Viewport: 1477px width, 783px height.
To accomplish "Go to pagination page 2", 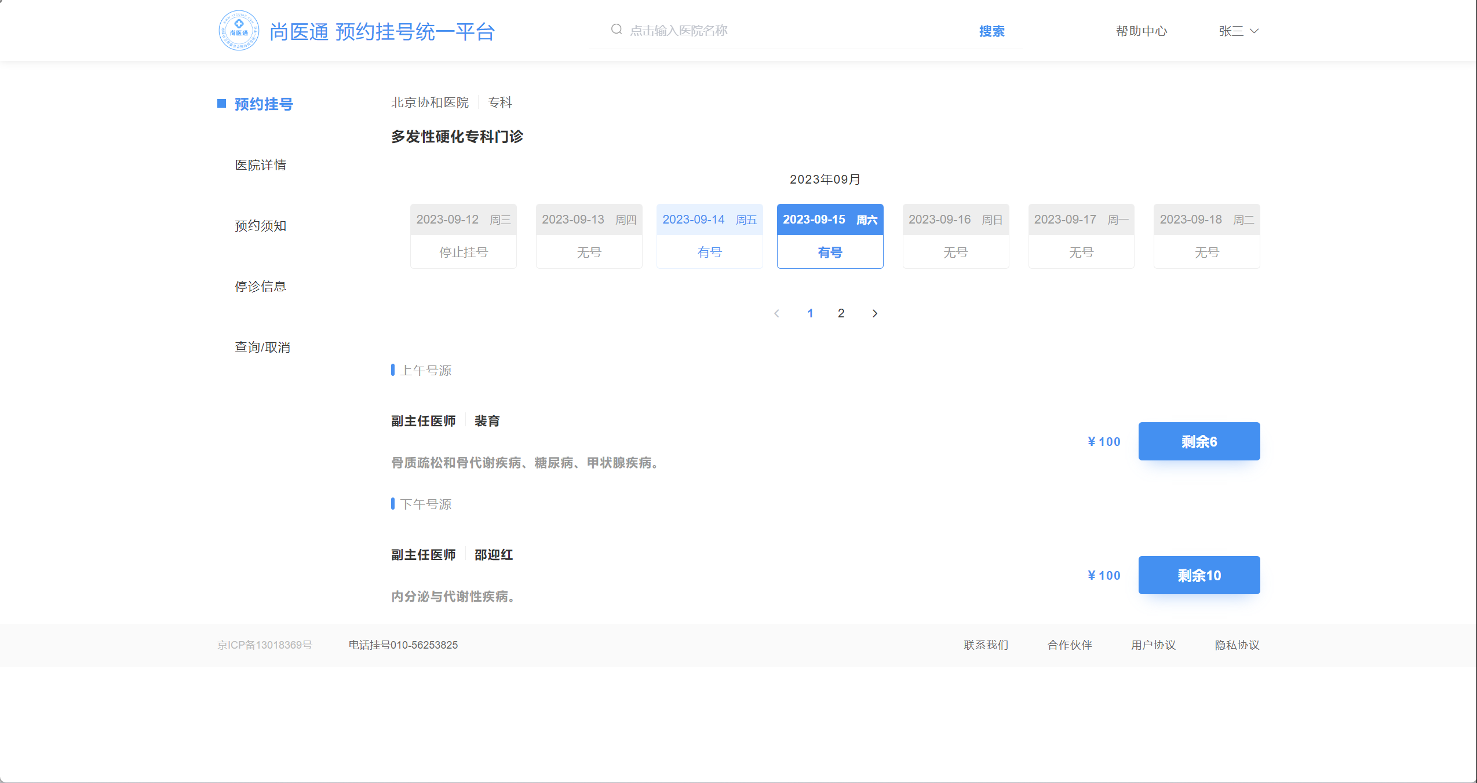I will [x=841, y=313].
